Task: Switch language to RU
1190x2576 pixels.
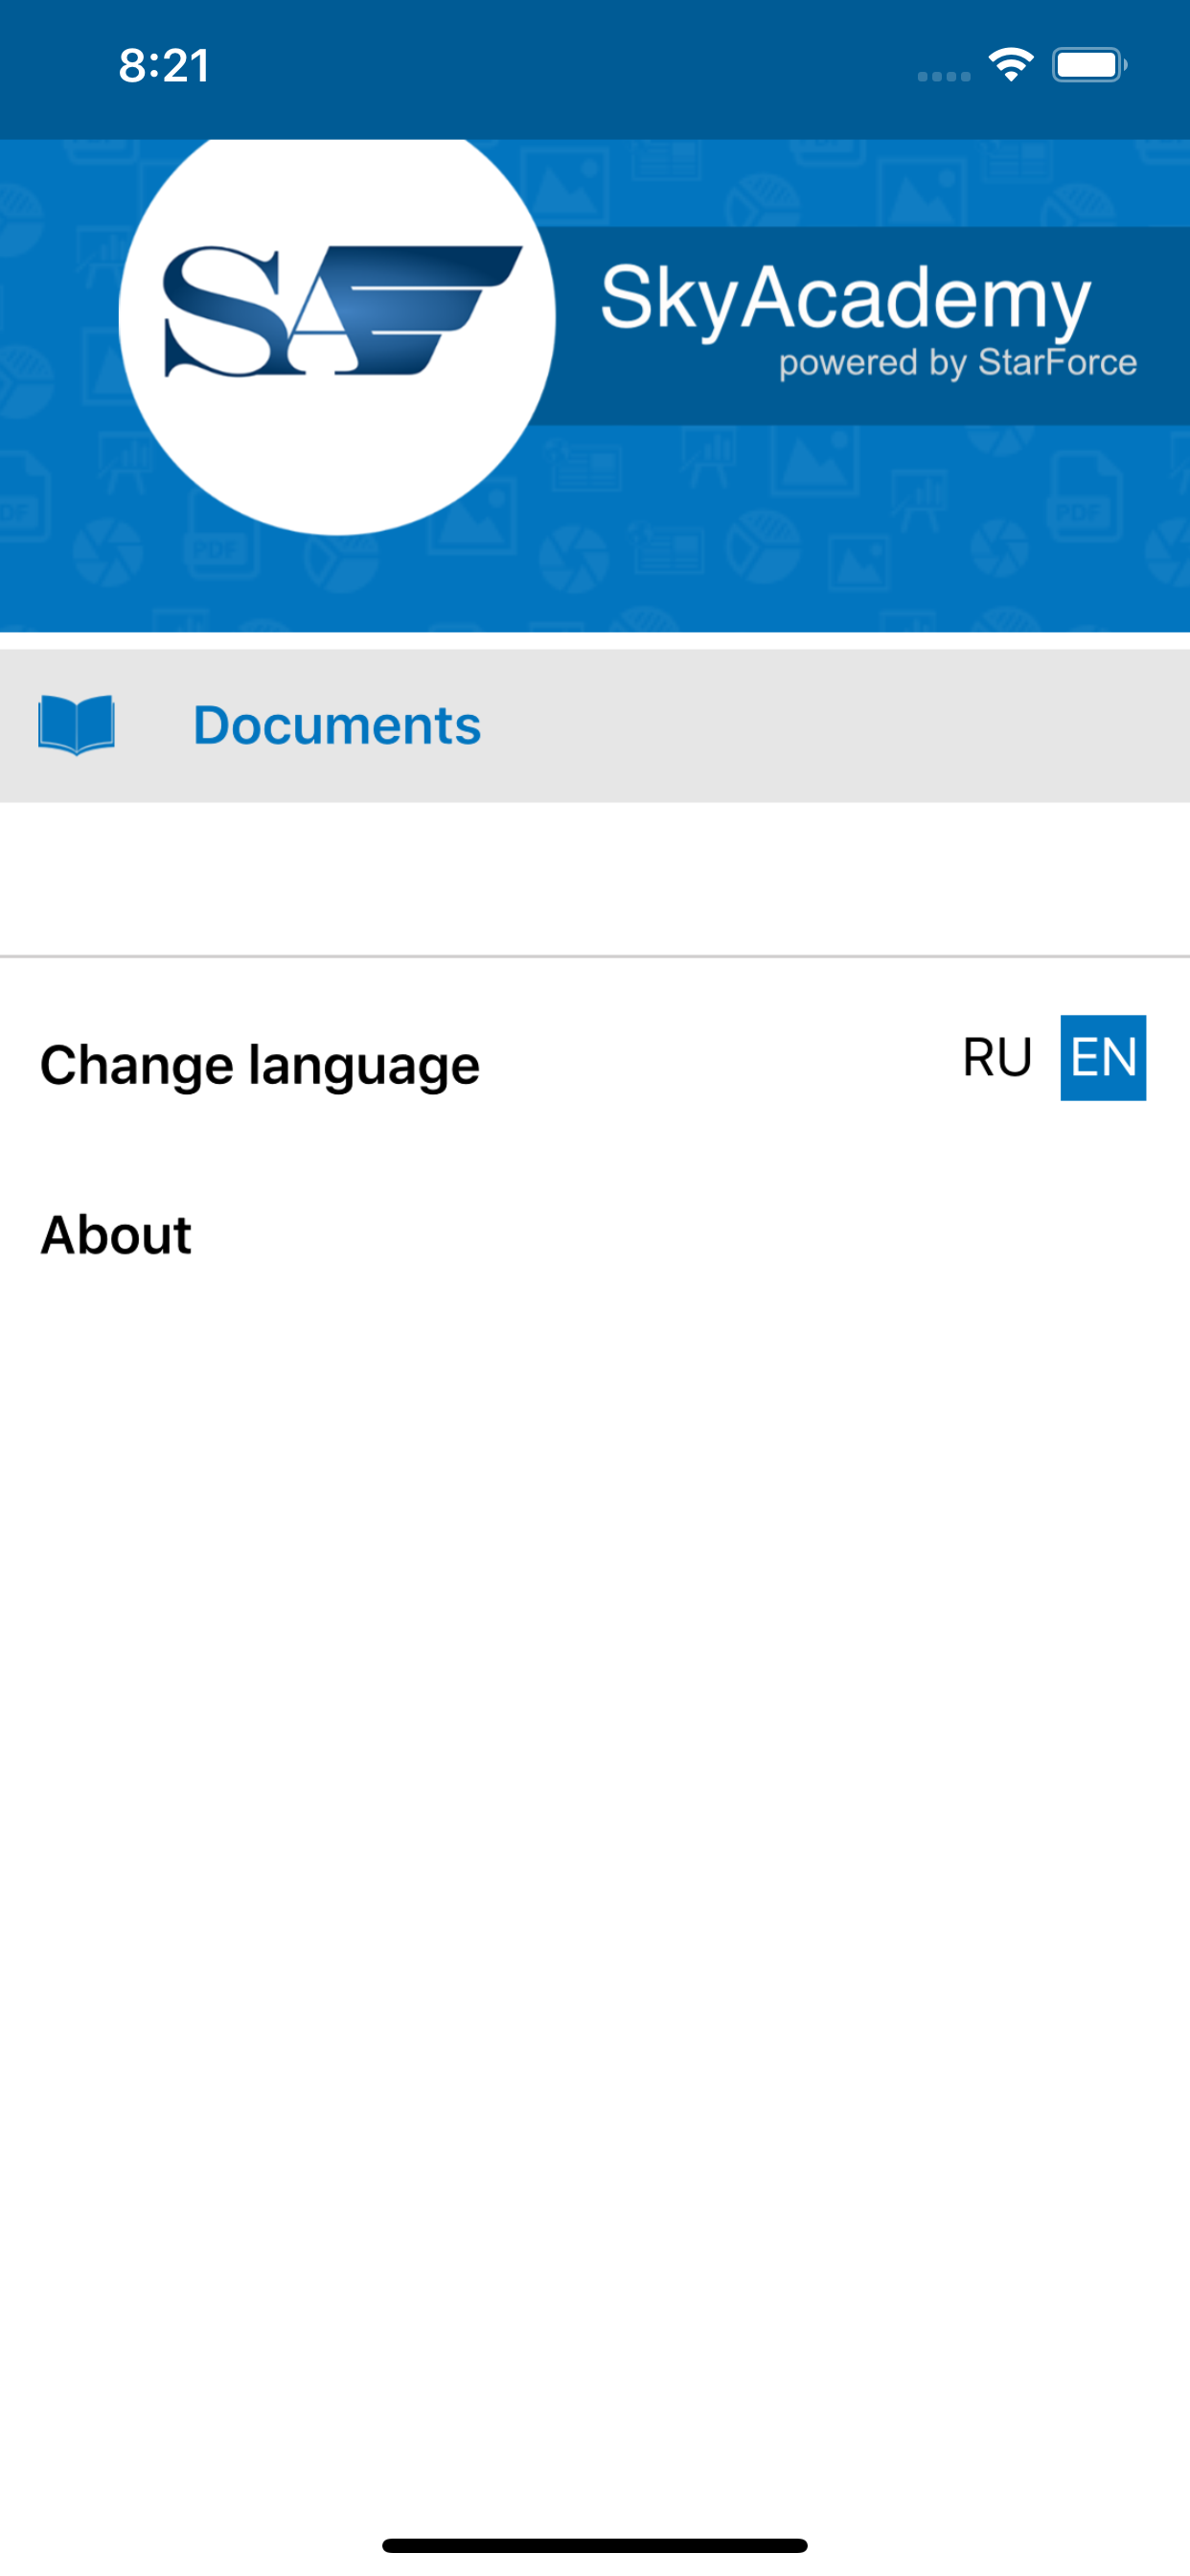Action: click(x=997, y=1058)
